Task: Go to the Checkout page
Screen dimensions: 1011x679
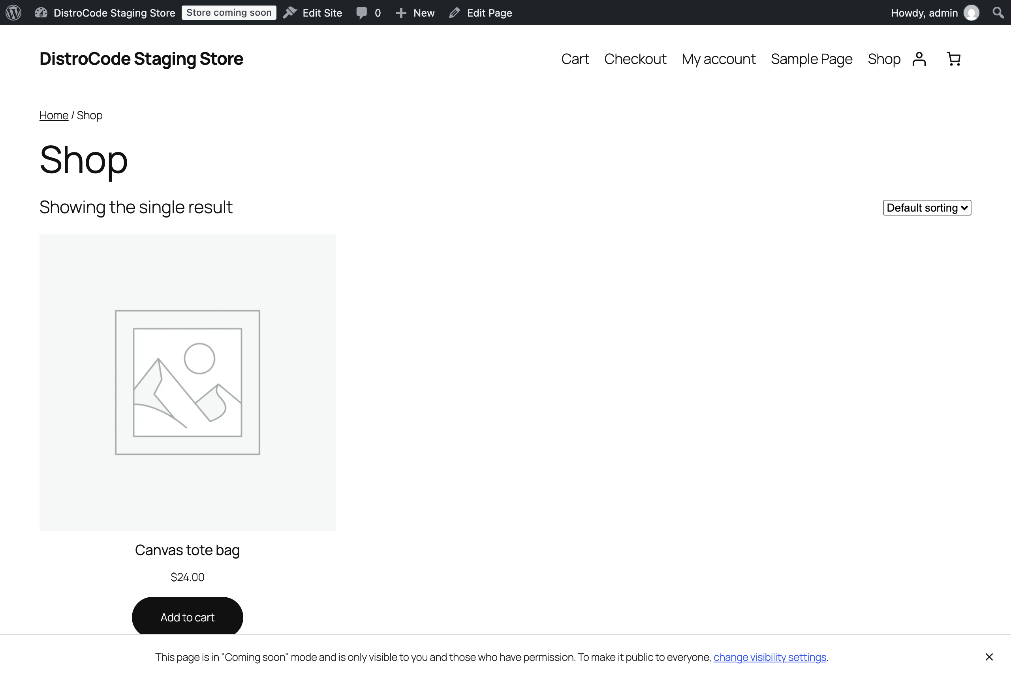Action: coord(635,59)
